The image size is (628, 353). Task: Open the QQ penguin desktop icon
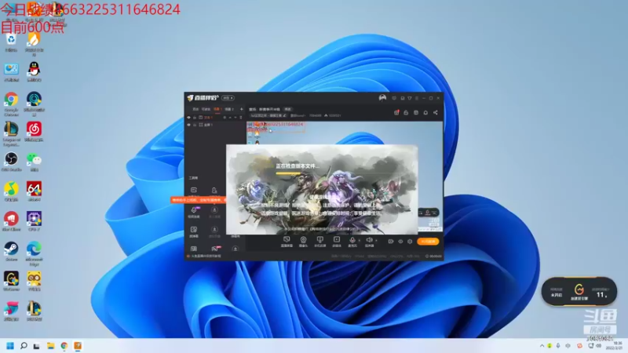34,71
